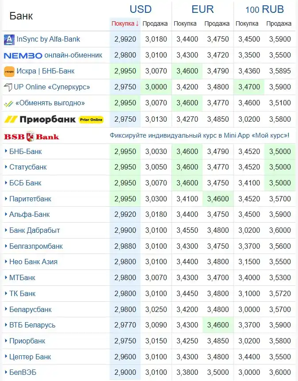This screenshot has height=381, width=298.
Task: Click InSync USD buy rate 2,9920
Action: coord(125,39)
